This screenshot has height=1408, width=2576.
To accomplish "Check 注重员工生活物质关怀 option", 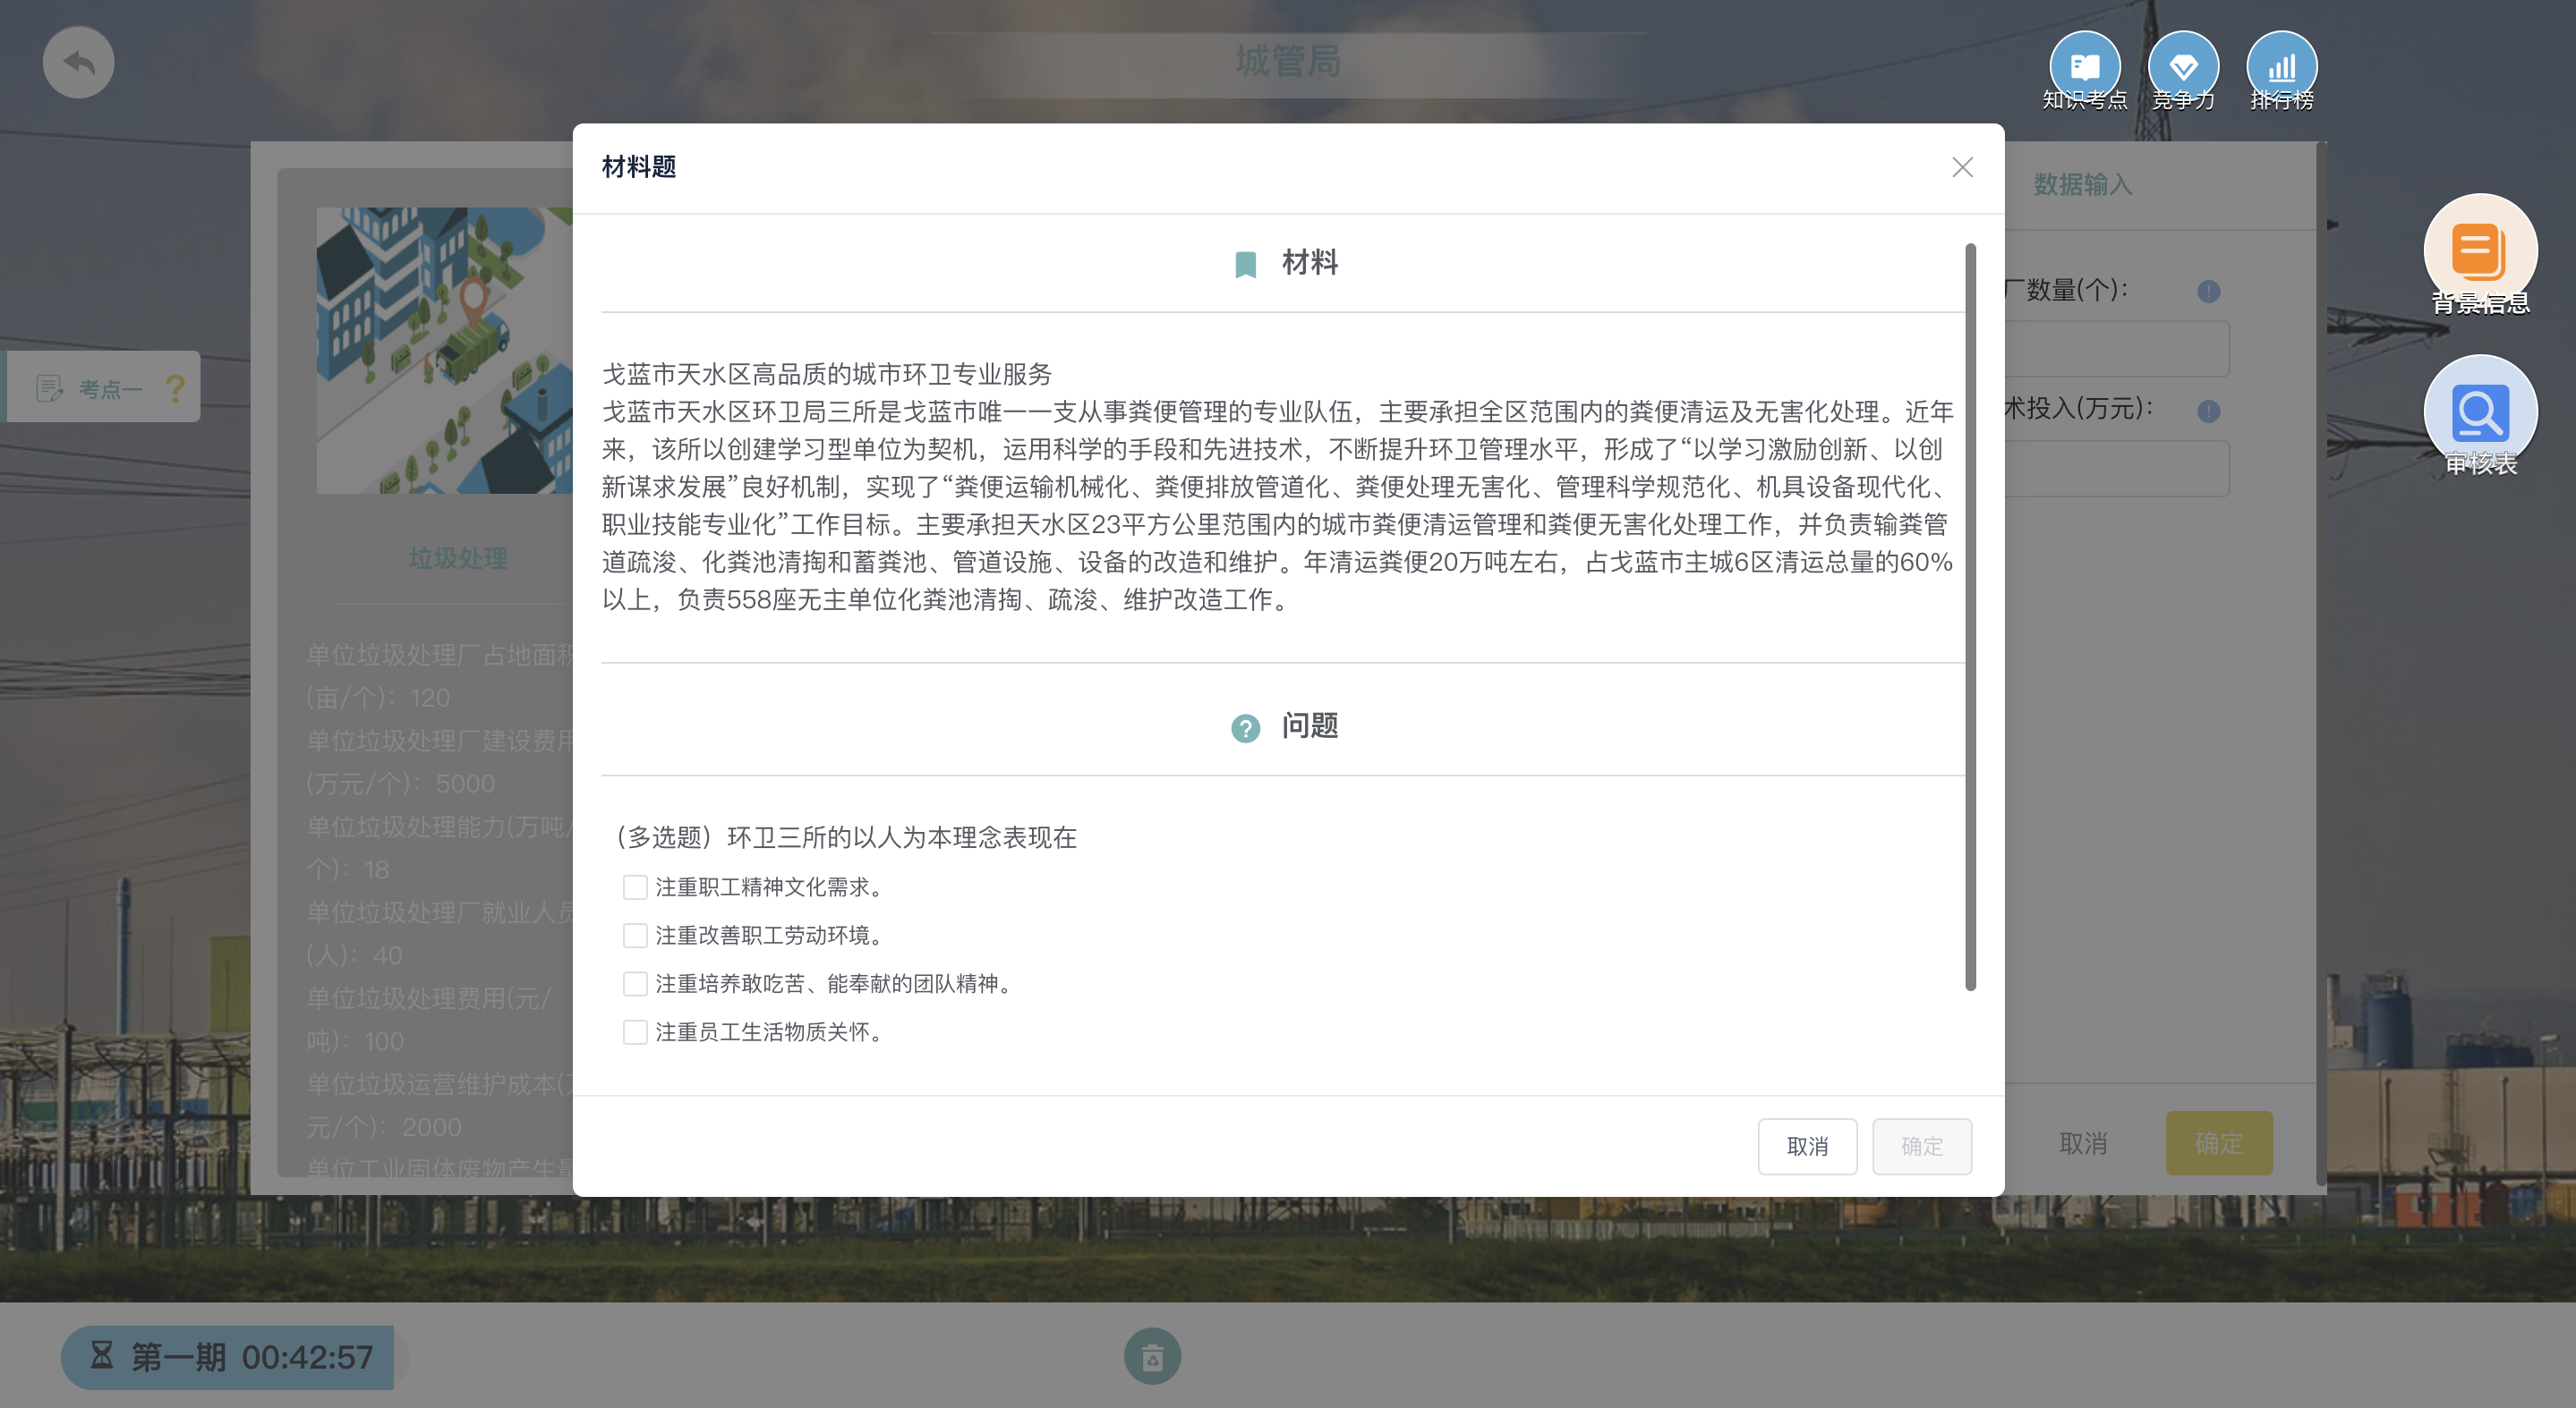I will point(634,1031).
